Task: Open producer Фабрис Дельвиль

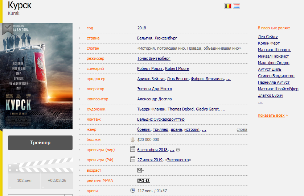Action: [207, 79]
